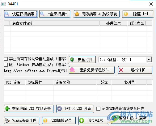This screenshot has width=156, height=126.
Task: Click the green shield icon on 安全打开
Action: coord(72,60)
